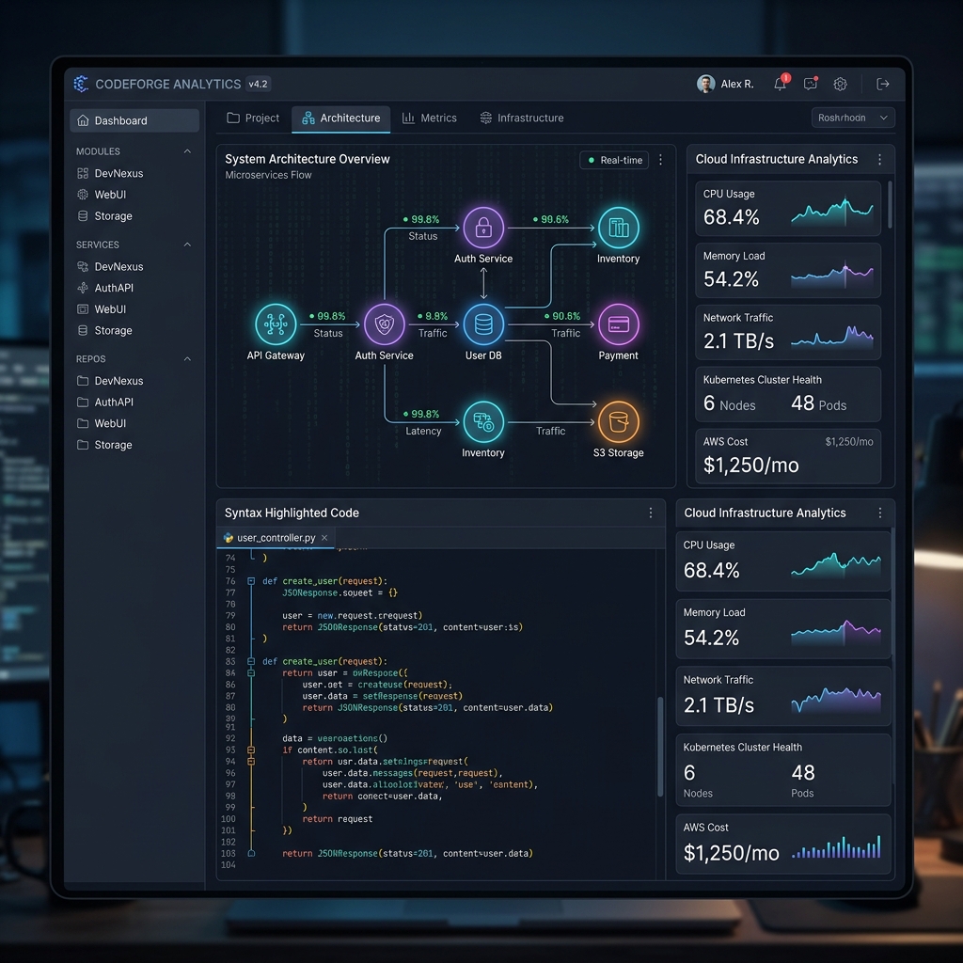The width and height of the screenshot is (963, 963).
Task: Open System Architecture Overview options menu
Action: pyautogui.click(x=661, y=160)
